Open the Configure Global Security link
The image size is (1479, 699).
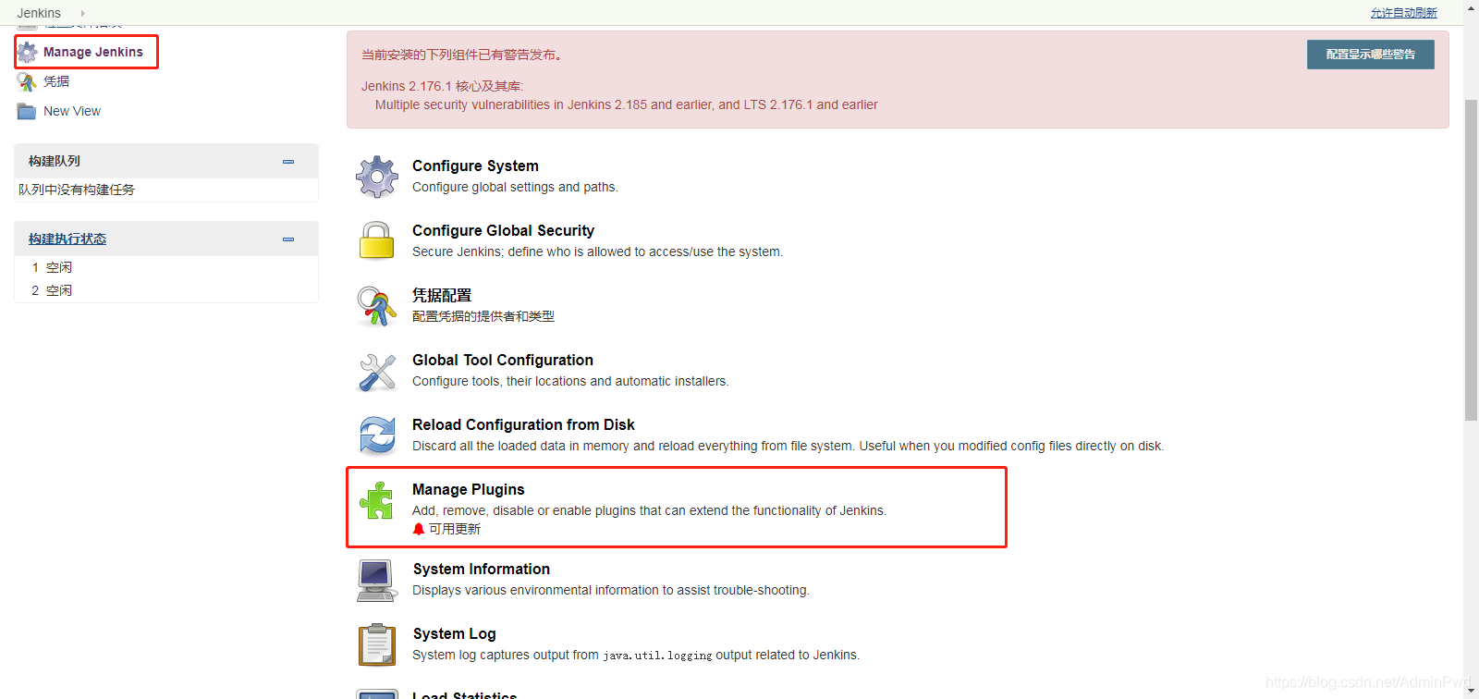tap(503, 230)
